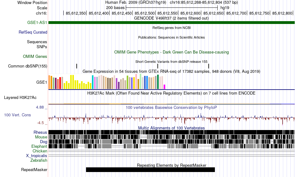The image size is (295, 177).
Task: Click the 'RefSeq genes from NCBI' title
Action: [x=171, y=28]
